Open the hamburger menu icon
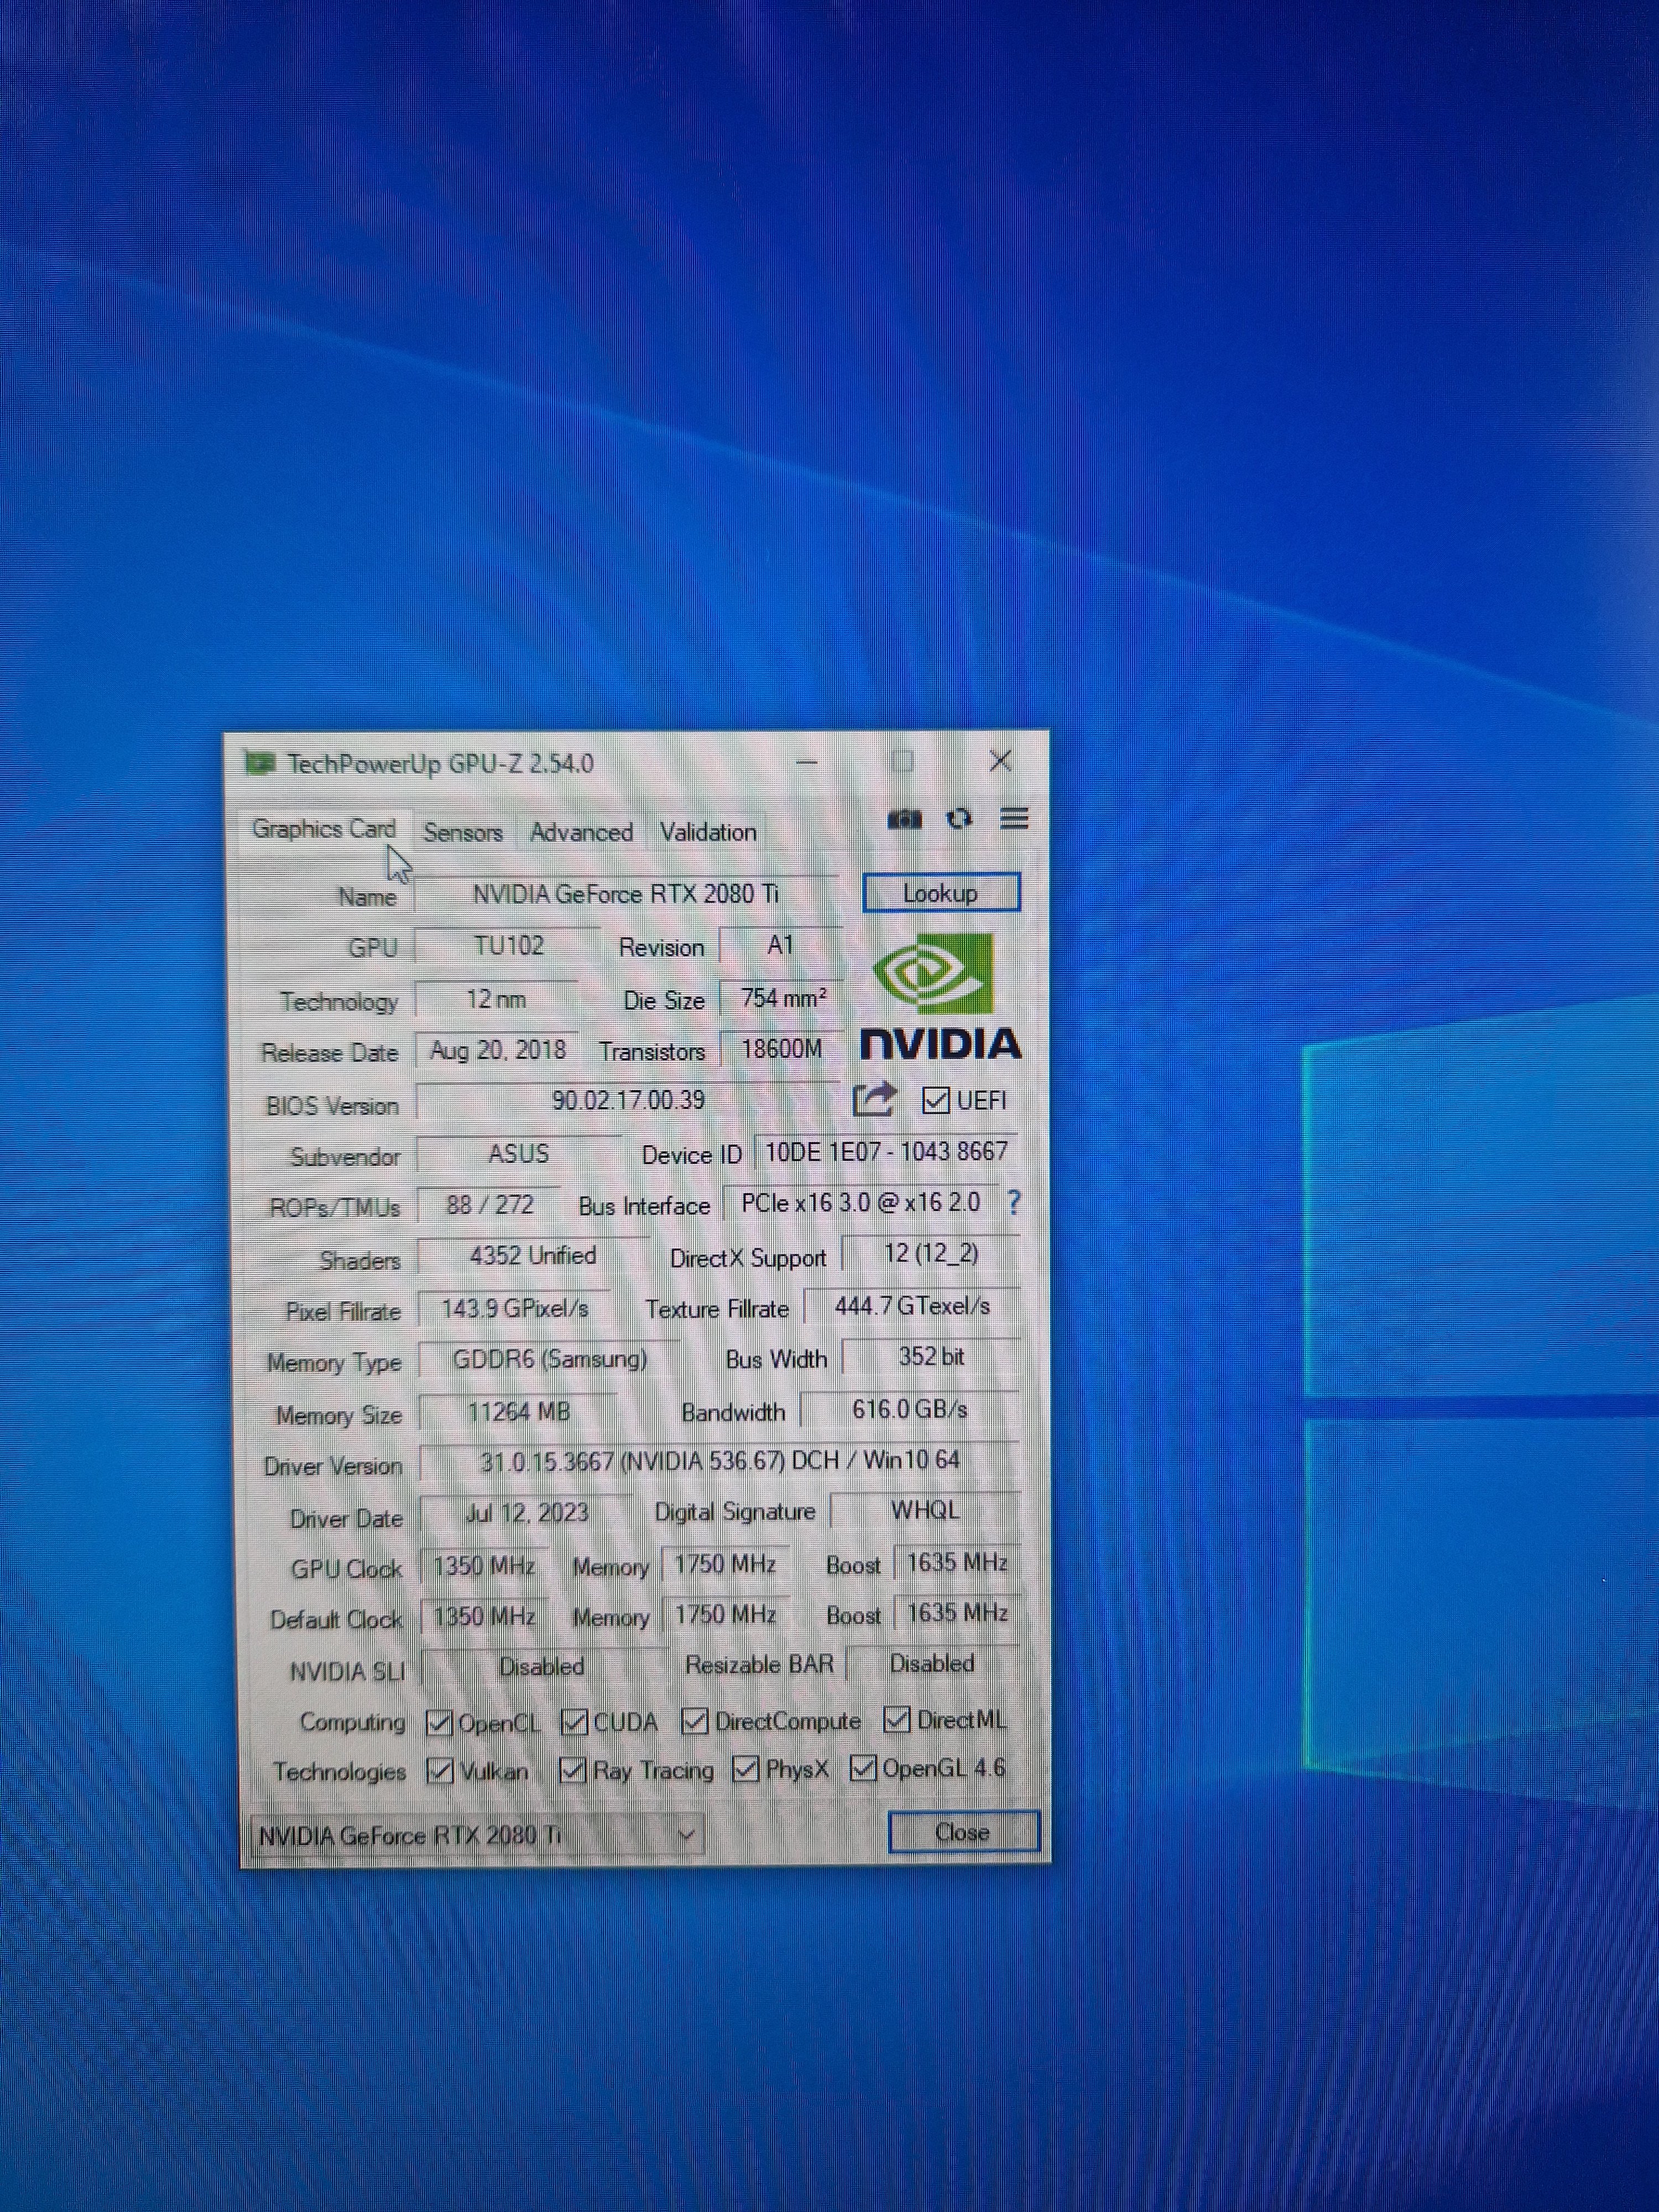The image size is (1659, 2212). pyautogui.click(x=1014, y=819)
